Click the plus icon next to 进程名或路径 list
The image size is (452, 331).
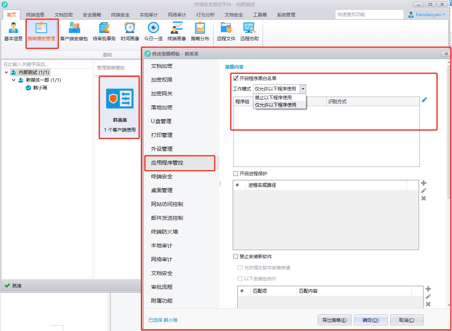(424, 183)
